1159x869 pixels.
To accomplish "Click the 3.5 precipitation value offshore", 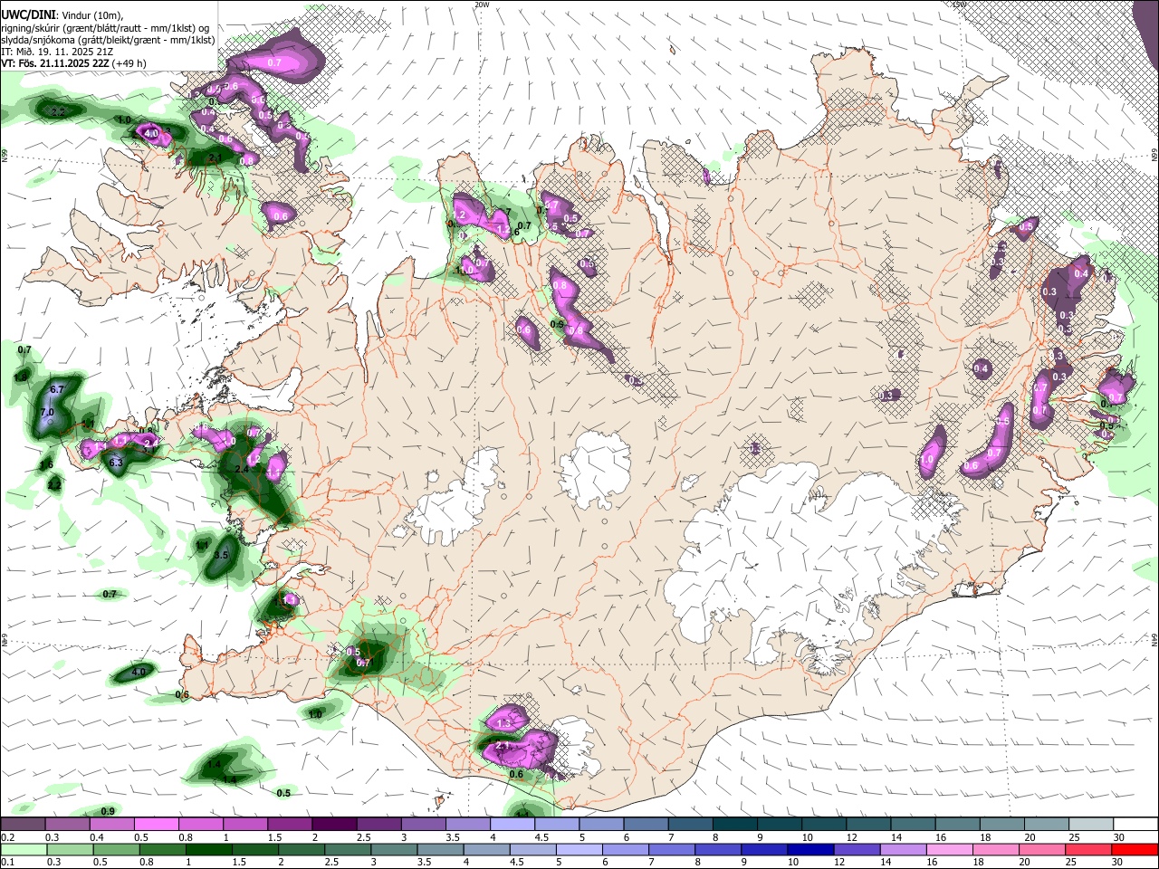I will (222, 554).
